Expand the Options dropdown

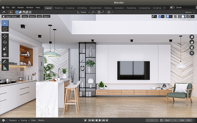point(189,12)
